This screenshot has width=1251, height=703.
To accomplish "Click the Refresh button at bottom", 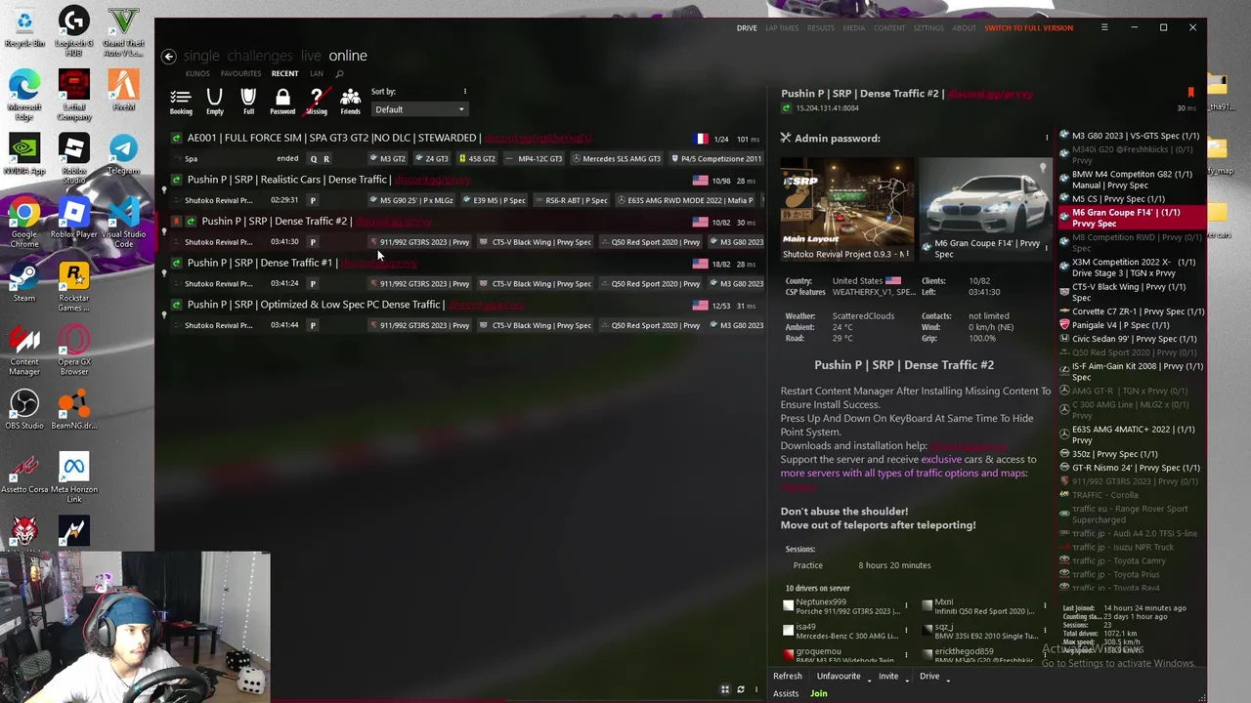I will (788, 677).
